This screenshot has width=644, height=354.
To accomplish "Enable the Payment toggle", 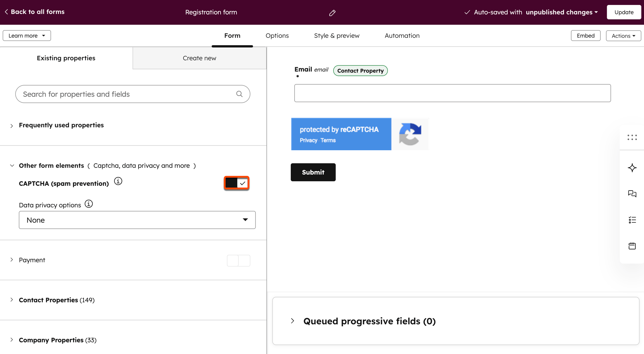I will coord(238,260).
